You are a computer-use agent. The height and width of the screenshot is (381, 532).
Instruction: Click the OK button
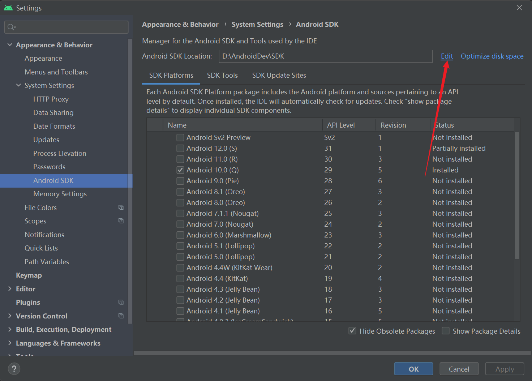[413, 369]
